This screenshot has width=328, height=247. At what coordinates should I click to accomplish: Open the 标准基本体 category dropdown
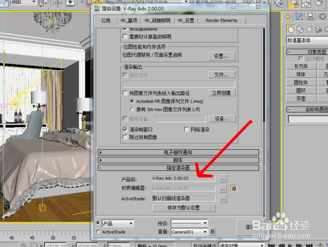coord(307,40)
